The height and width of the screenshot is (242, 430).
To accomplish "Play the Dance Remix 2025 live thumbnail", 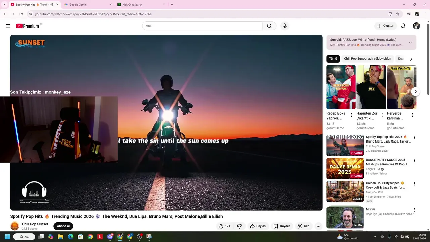I will point(345,168).
